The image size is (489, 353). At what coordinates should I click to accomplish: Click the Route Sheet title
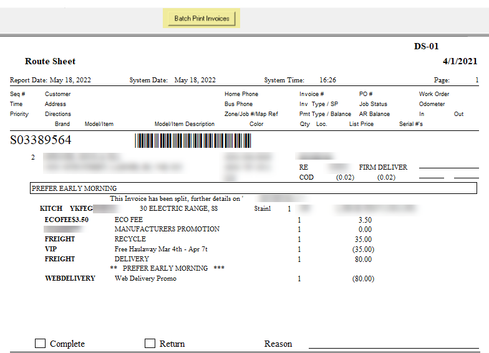coord(50,61)
